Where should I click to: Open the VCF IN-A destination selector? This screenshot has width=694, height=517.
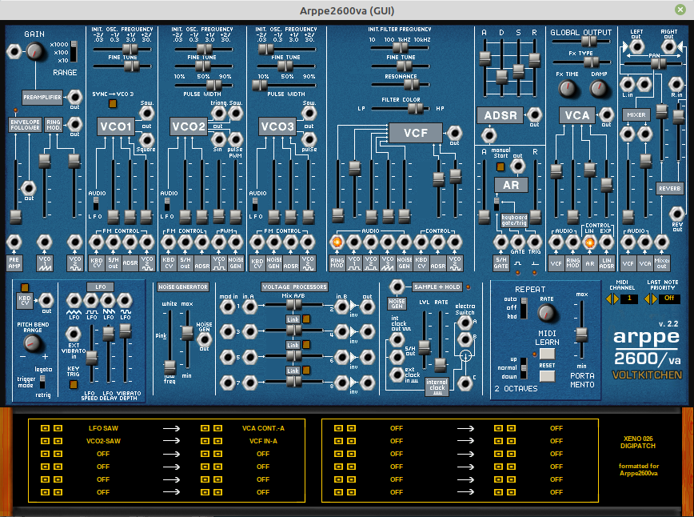[x=263, y=441]
